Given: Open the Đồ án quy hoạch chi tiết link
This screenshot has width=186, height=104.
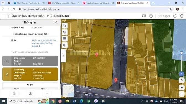Looking at the screenshot, I should (x=44, y=43).
